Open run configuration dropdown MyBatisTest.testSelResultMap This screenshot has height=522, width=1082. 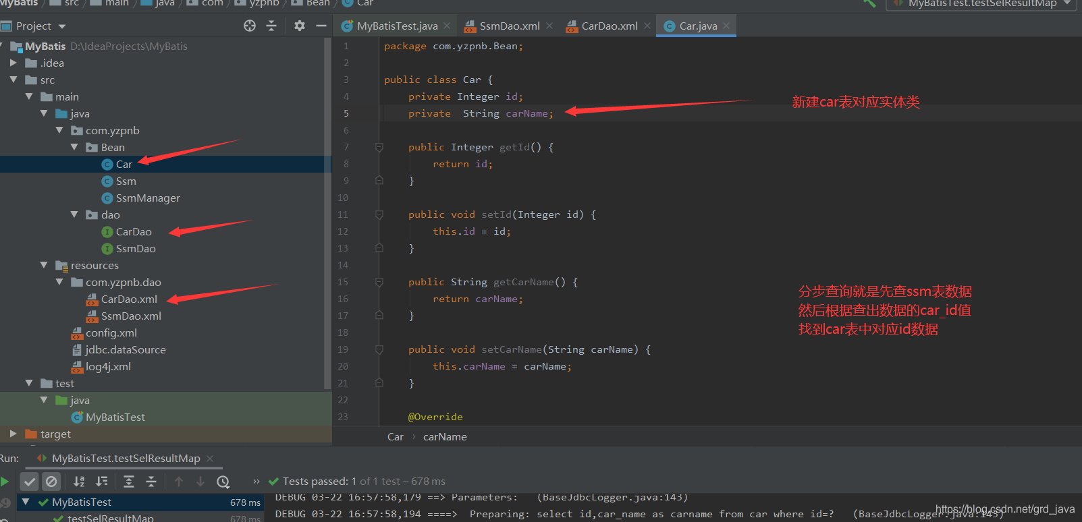coord(983,3)
